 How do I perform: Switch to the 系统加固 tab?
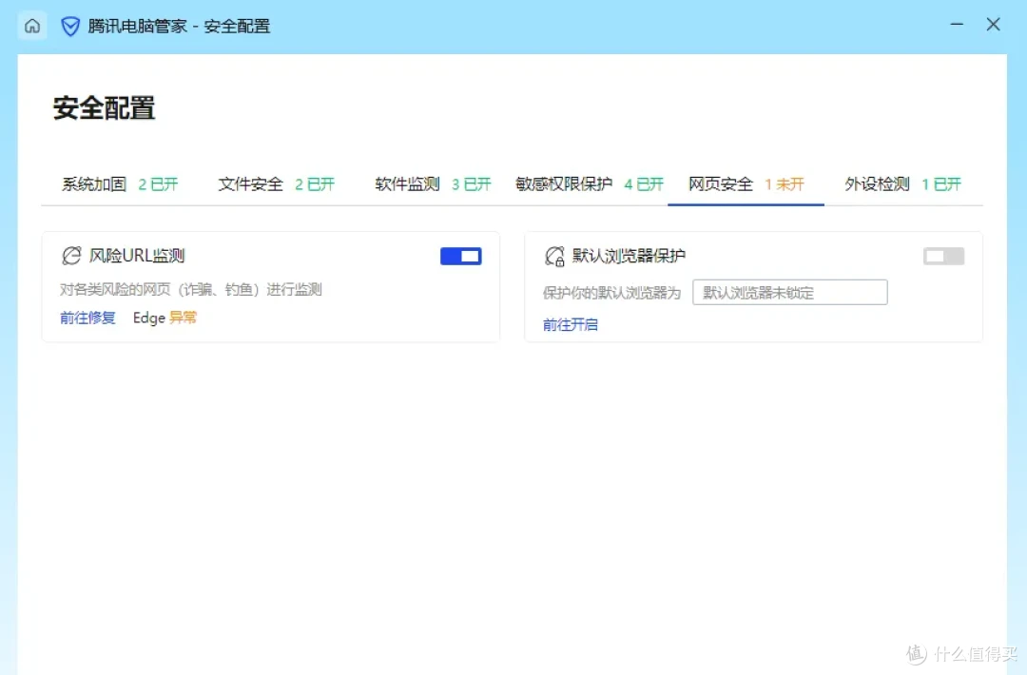[x=119, y=184]
